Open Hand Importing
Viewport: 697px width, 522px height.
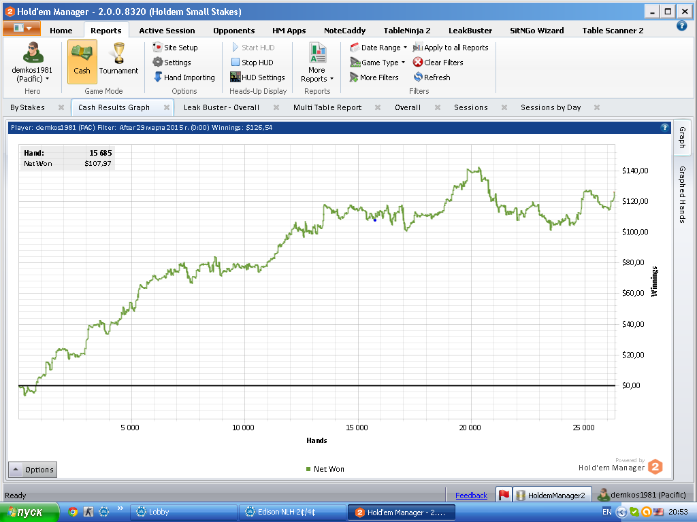[184, 77]
